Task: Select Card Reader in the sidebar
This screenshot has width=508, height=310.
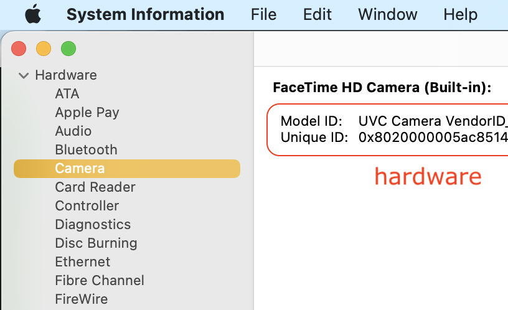Action: point(95,187)
